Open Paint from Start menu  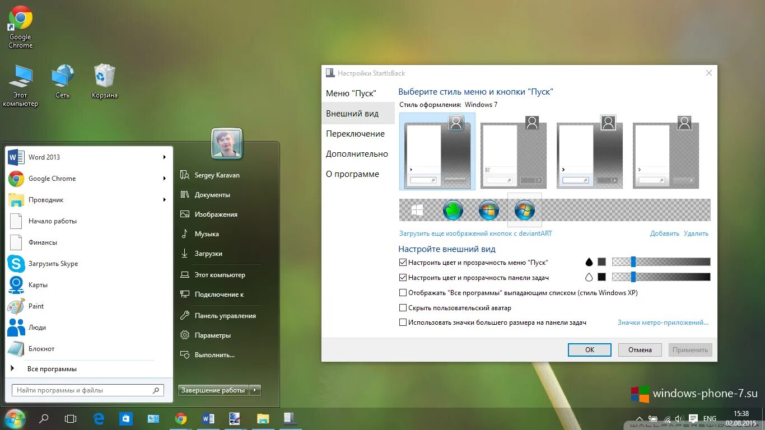coord(89,306)
